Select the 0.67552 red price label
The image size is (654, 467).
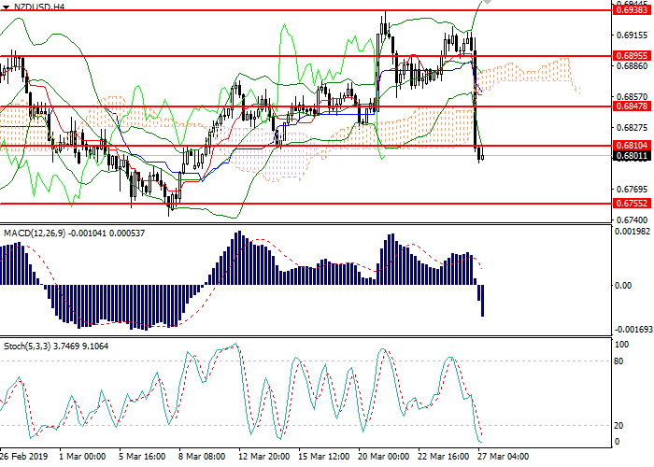pyautogui.click(x=632, y=203)
